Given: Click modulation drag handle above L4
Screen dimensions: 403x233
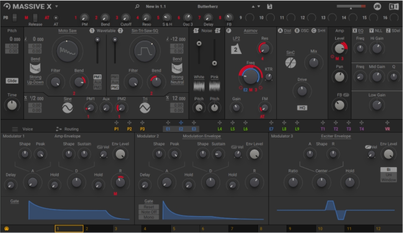Looking at the screenshot, I should [x=219, y=123].
